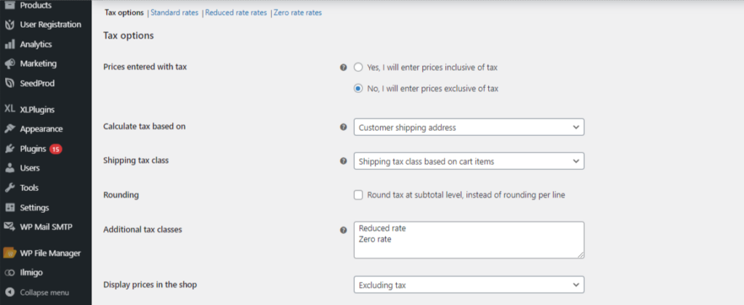Image resolution: width=744 pixels, height=305 pixels.
Task: Select Yes, enter prices inclusive of tax
Action: tap(358, 68)
